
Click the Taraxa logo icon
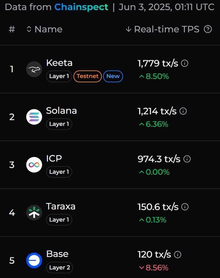pyautogui.click(x=34, y=213)
